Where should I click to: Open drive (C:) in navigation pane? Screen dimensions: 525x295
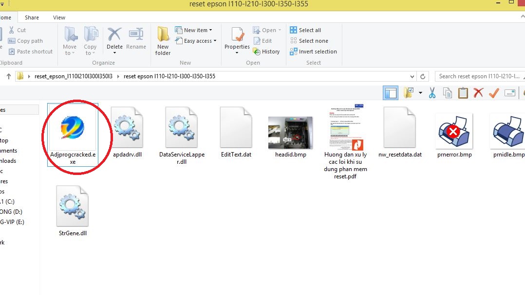(7, 202)
